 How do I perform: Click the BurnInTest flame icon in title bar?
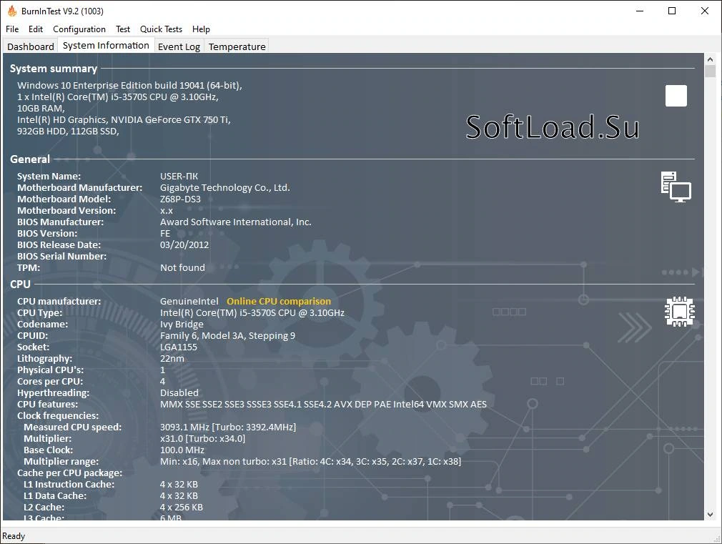[12, 11]
